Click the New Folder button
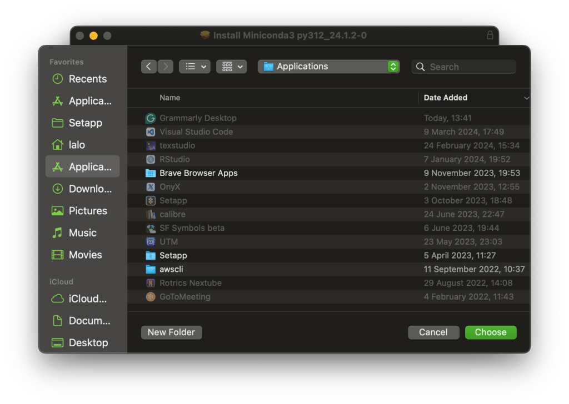 click(171, 332)
